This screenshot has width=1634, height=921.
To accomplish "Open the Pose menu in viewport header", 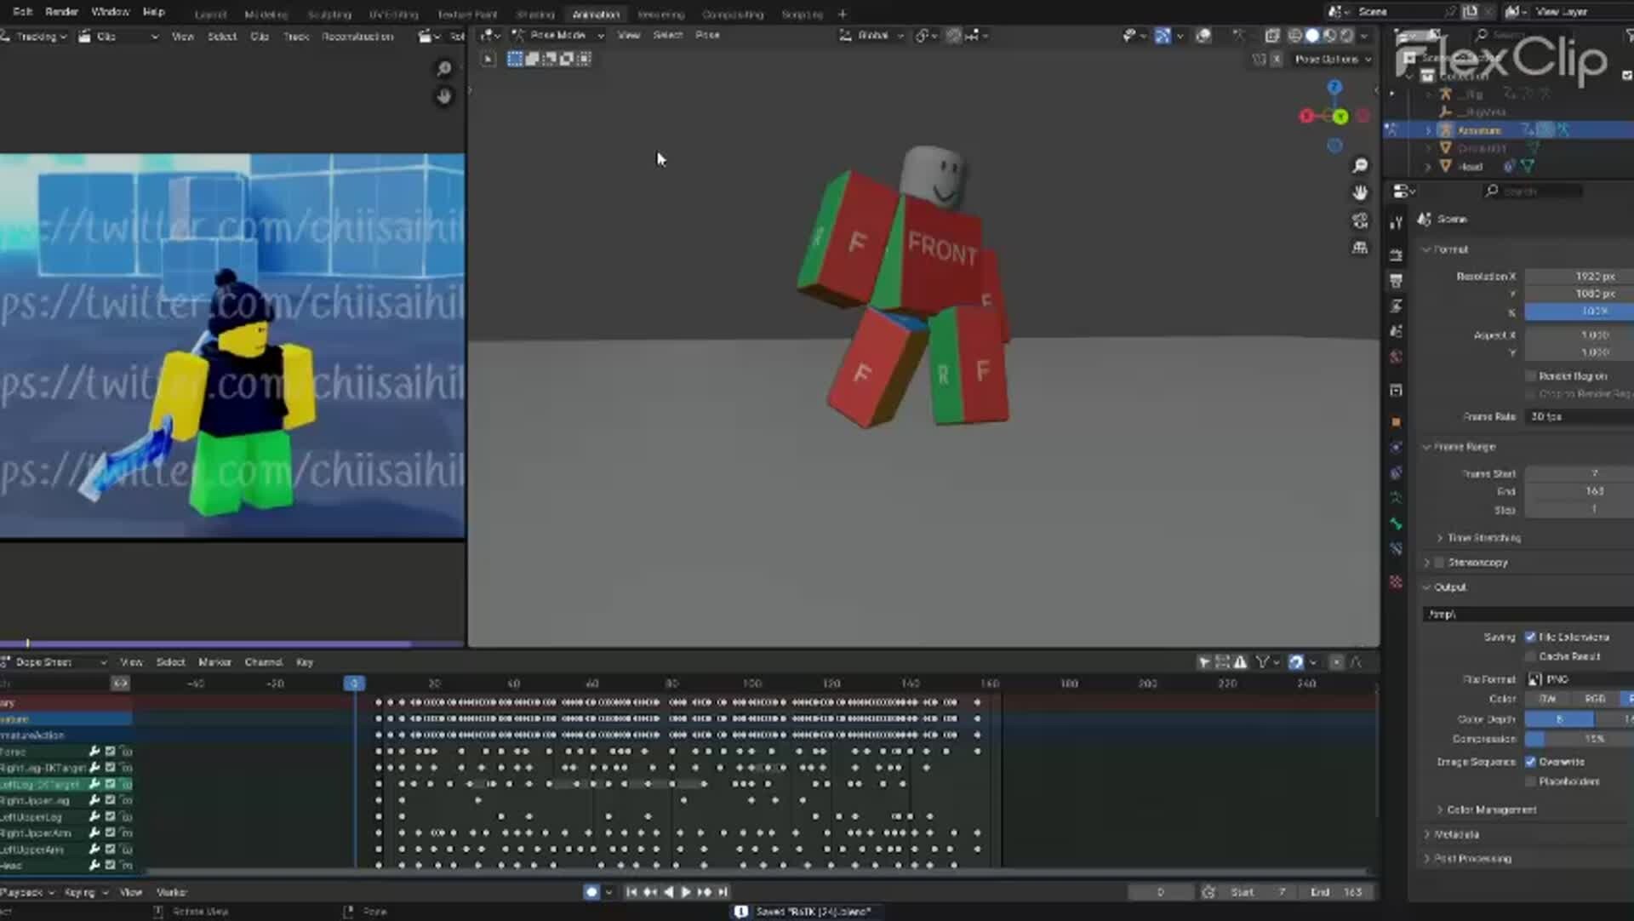I will (x=707, y=35).
